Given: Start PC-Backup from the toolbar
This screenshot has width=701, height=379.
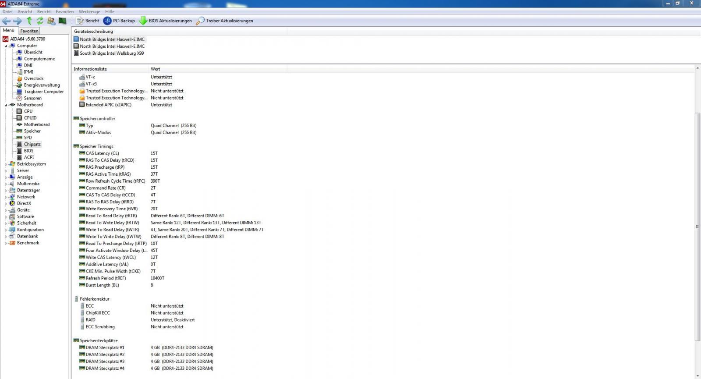Looking at the screenshot, I should (119, 21).
